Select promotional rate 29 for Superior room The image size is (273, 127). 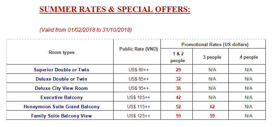click(178, 70)
